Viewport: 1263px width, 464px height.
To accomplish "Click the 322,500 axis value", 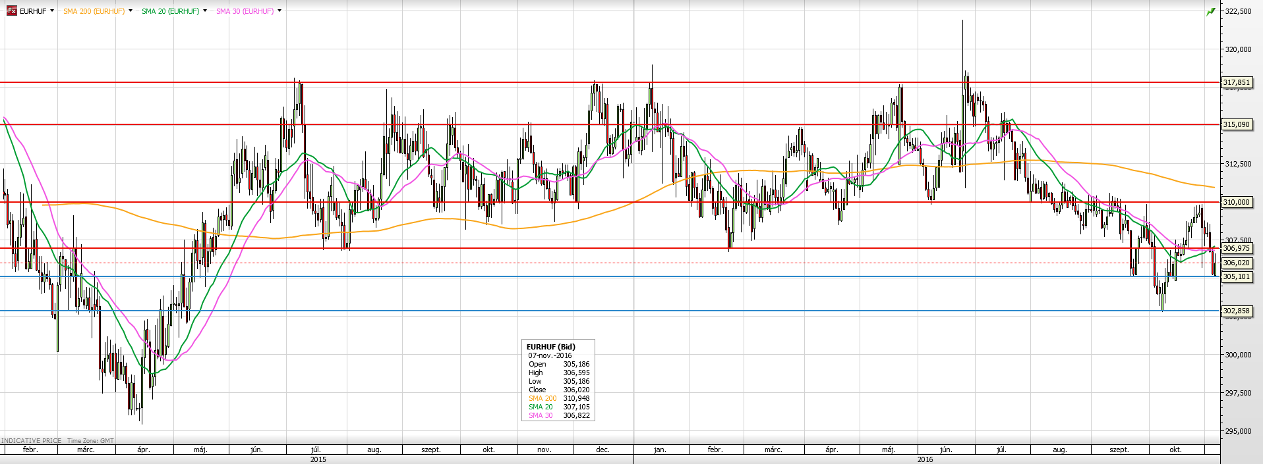I will pos(1238,11).
